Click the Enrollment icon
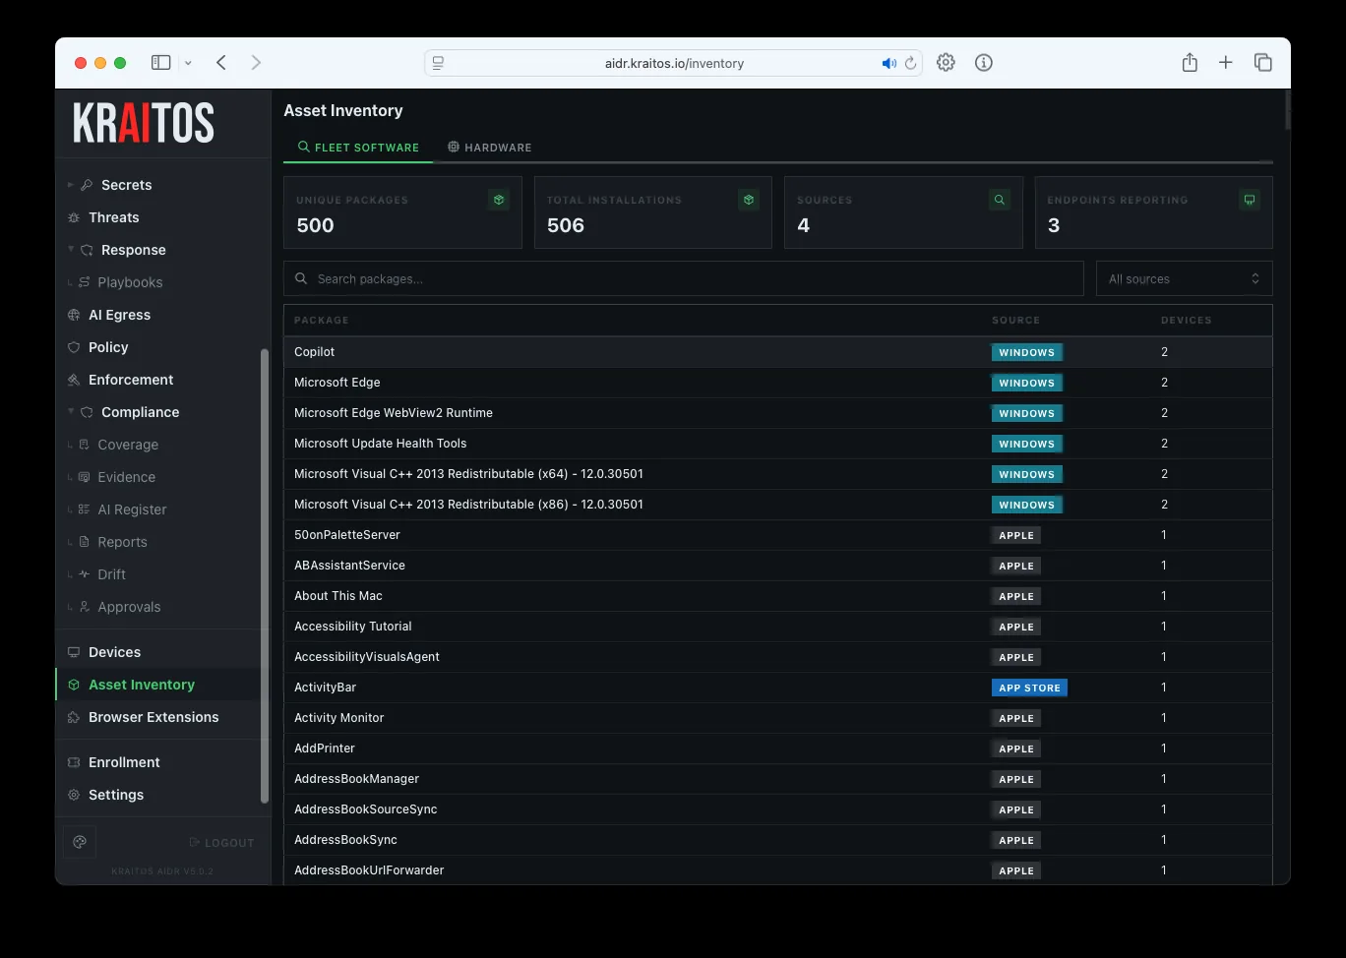Image resolution: width=1346 pixels, height=958 pixels. (x=74, y=762)
